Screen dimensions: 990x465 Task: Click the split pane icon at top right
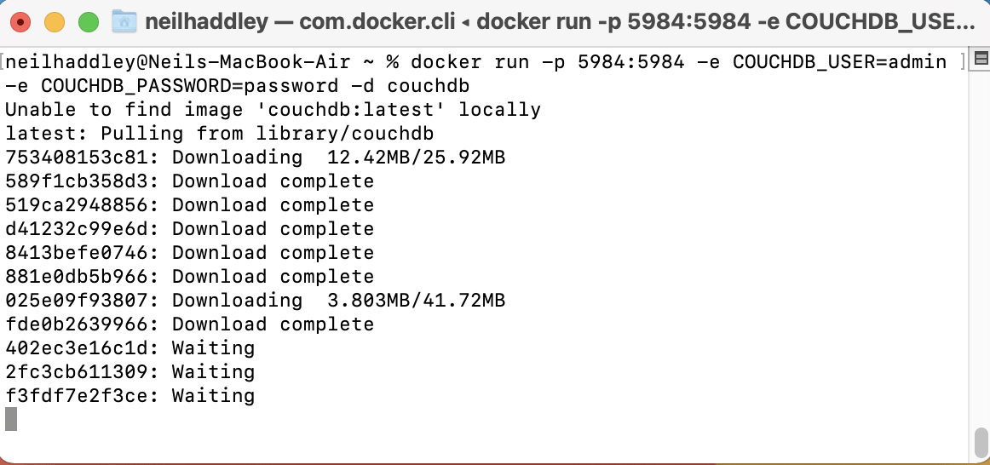981,59
